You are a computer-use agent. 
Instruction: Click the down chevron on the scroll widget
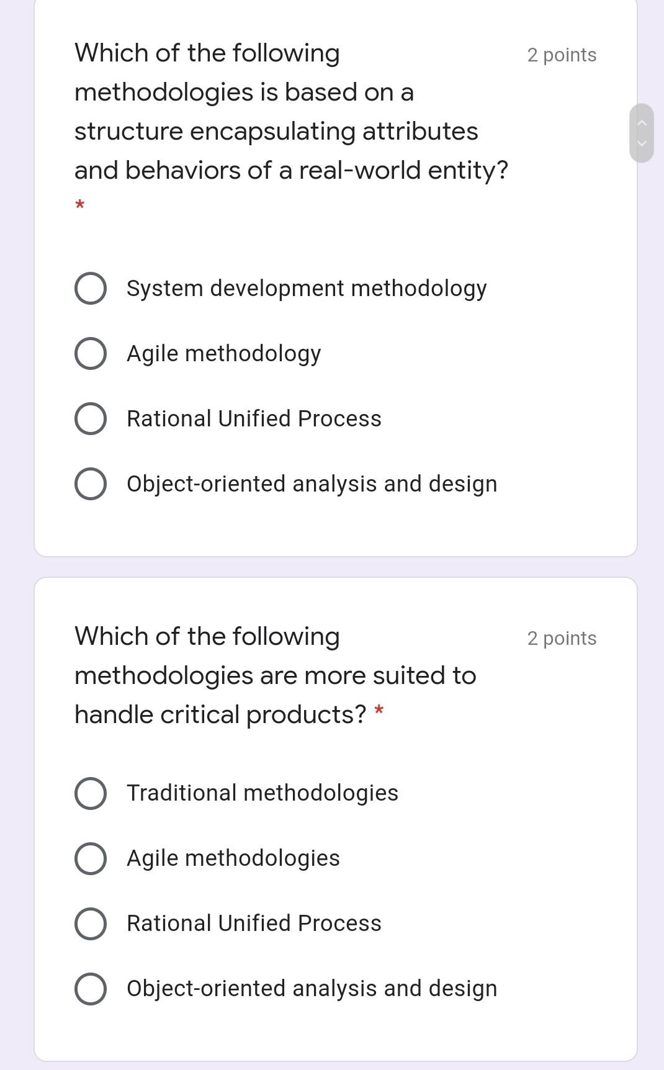643,144
